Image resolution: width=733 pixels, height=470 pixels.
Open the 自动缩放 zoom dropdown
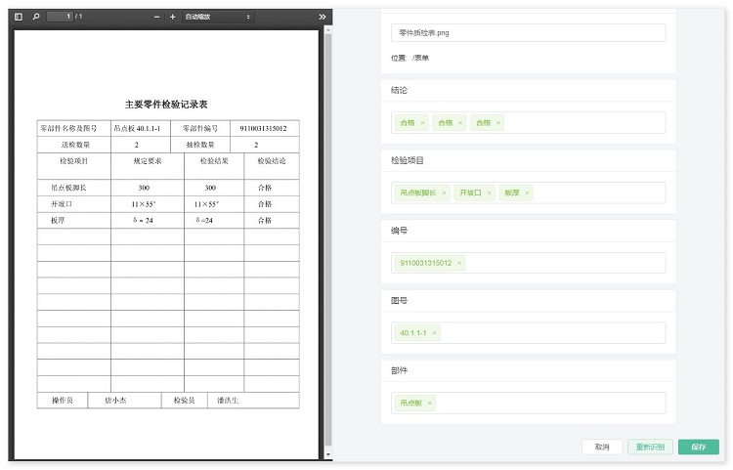[218, 17]
